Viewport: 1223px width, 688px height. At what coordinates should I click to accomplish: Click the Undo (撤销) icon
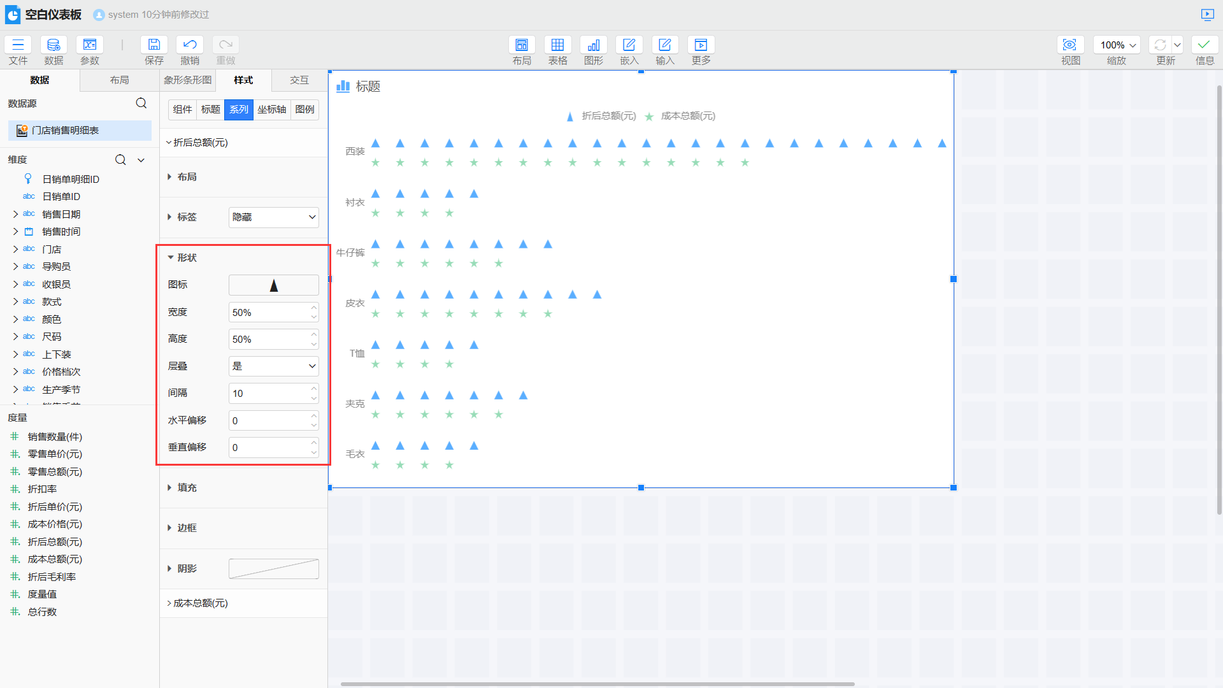[189, 45]
